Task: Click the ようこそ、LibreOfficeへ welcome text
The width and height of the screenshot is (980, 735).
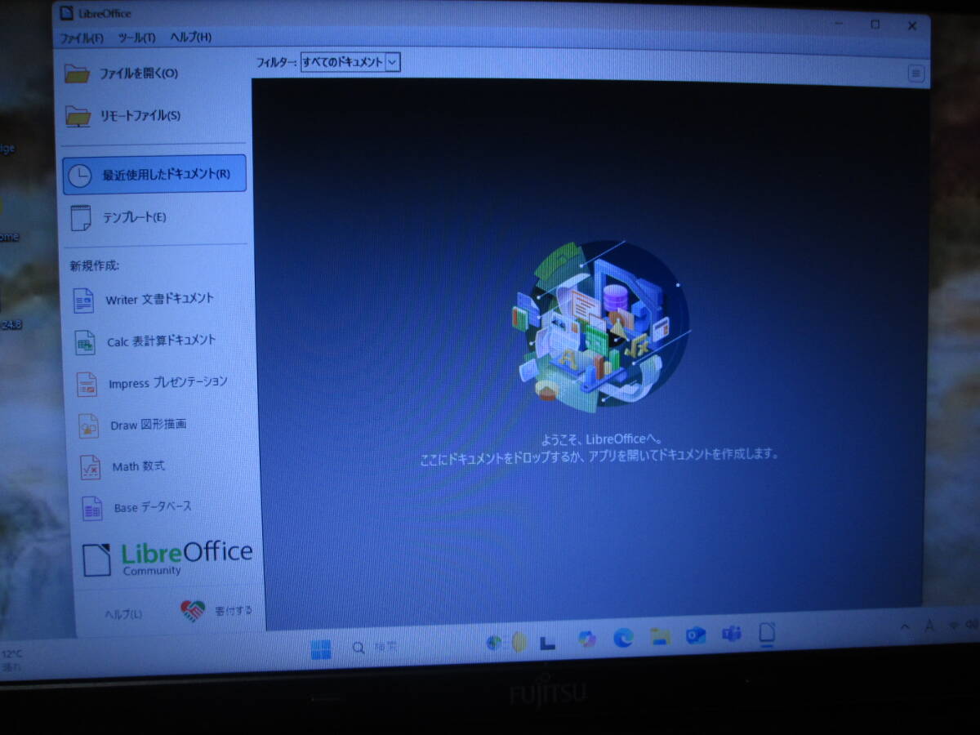Action: coord(602,439)
